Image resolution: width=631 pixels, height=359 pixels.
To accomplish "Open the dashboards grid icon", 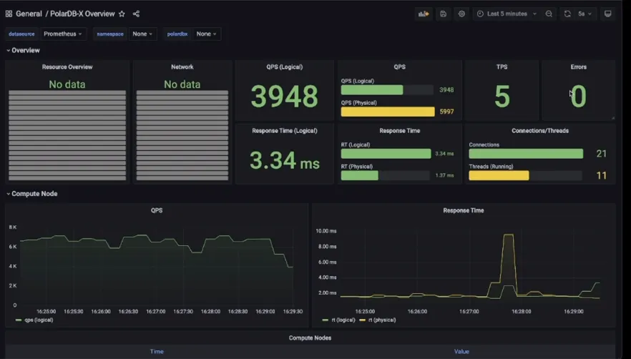I will point(9,14).
